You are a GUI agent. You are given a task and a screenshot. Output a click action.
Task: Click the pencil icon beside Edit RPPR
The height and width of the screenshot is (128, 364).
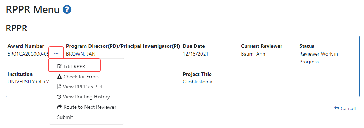point(59,66)
